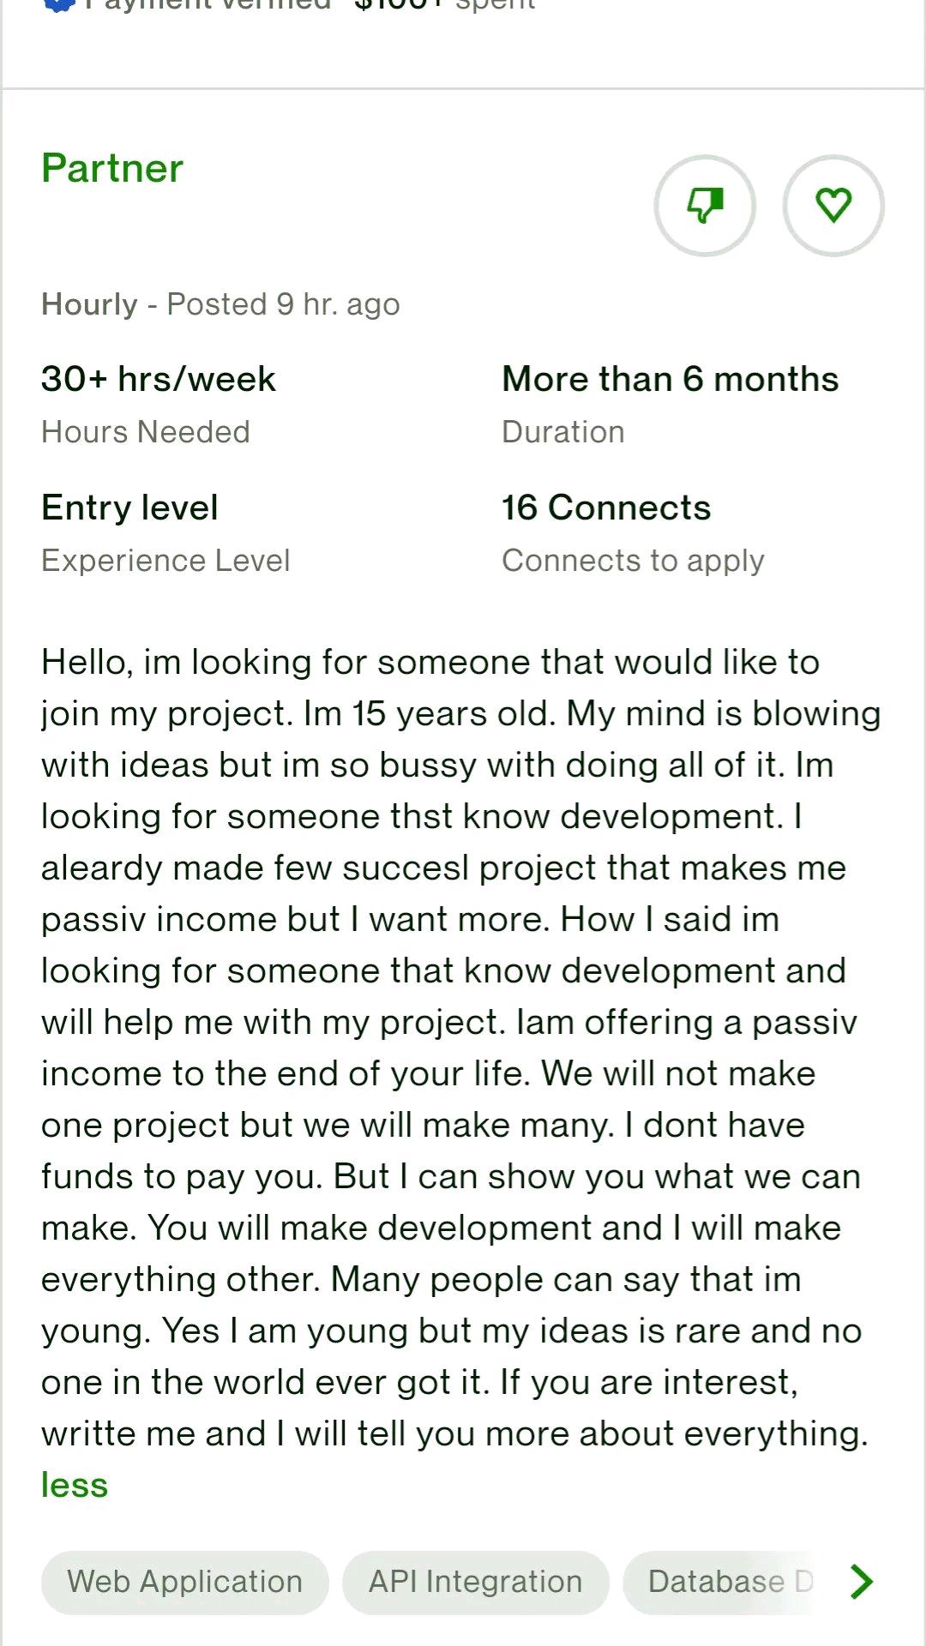The height and width of the screenshot is (1646, 926).
Task: Tap the blue payment verified badge
Action: tap(58, 5)
